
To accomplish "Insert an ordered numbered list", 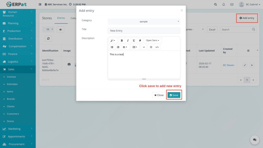I will (118, 47).
